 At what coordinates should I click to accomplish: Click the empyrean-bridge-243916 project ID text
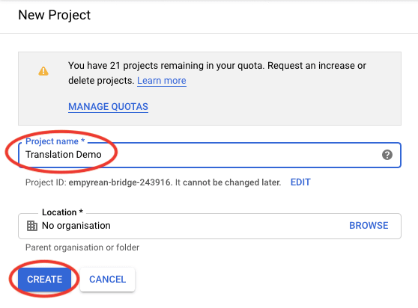tap(120, 182)
